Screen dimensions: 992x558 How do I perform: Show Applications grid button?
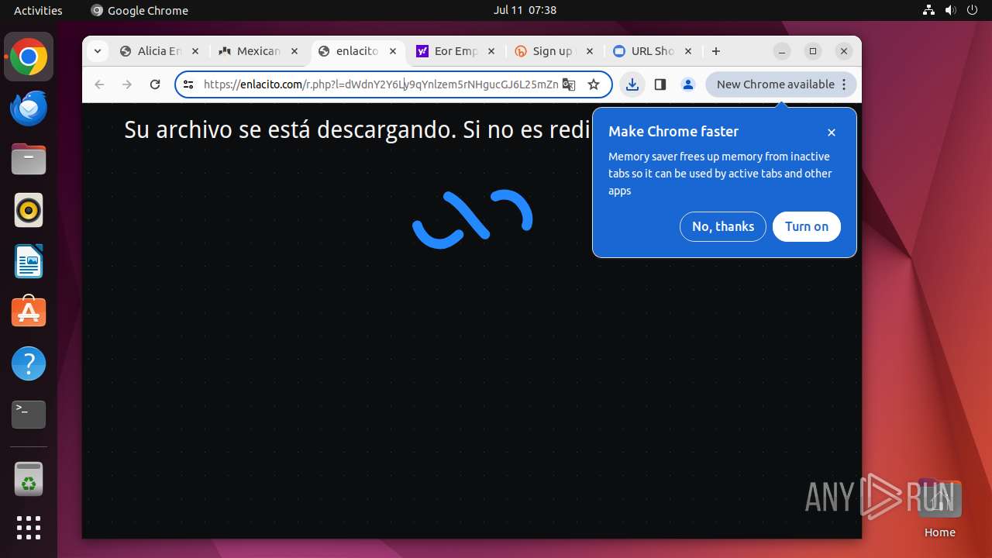click(x=29, y=528)
